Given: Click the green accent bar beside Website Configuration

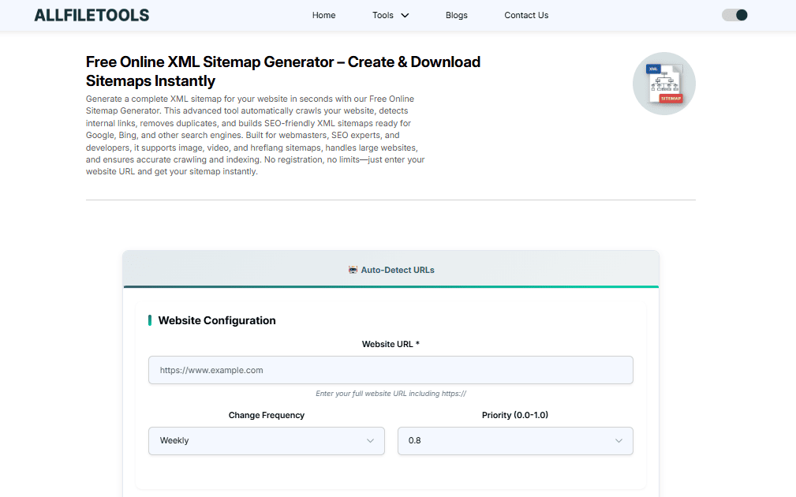Looking at the screenshot, I should click(150, 320).
